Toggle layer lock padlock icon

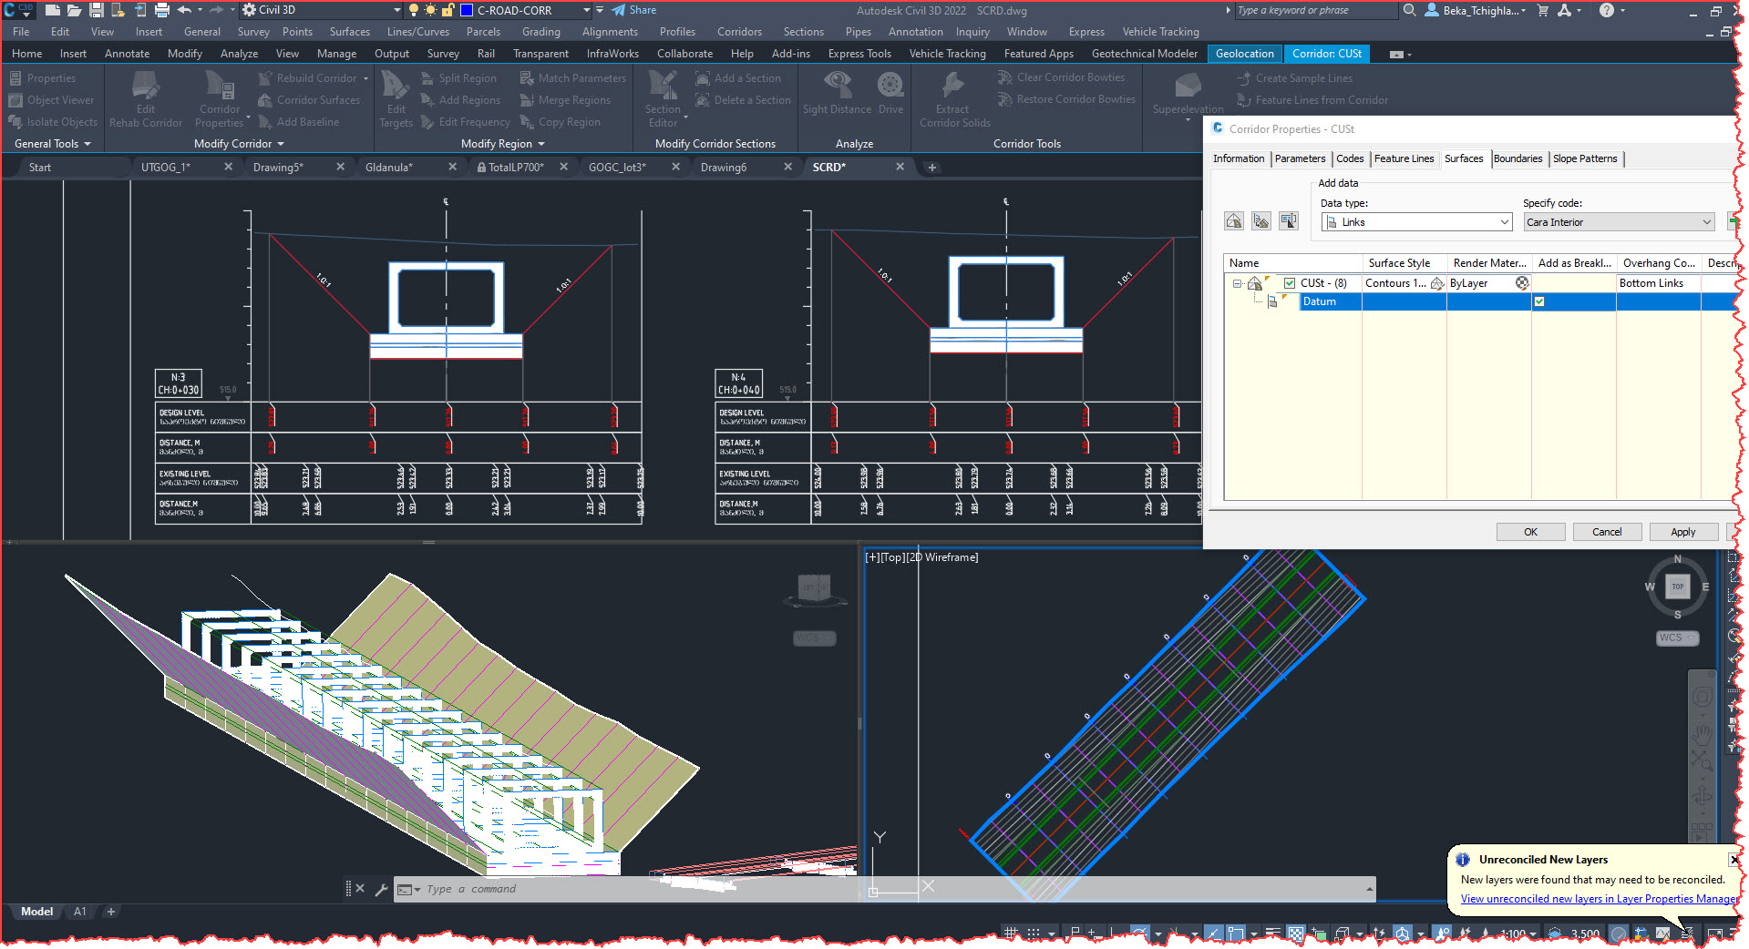448,10
